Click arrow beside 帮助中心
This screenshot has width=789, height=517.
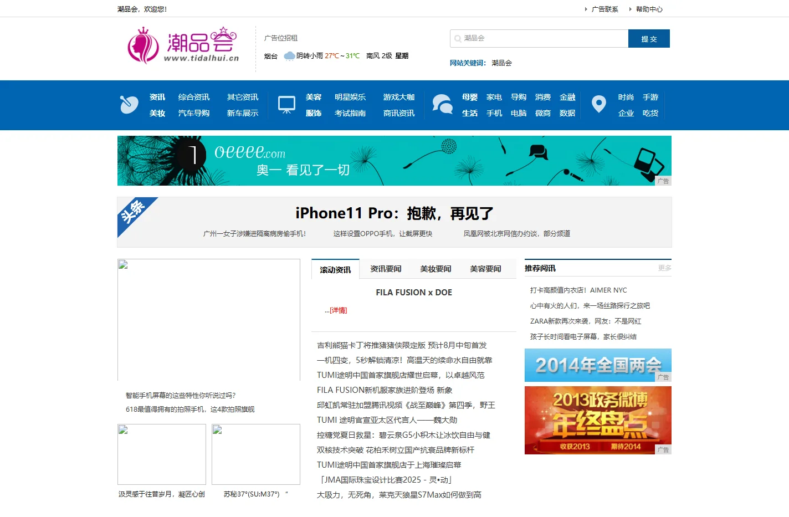pyautogui.click(x=631, y=9)
